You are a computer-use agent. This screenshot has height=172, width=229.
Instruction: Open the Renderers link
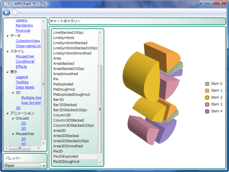24,25
